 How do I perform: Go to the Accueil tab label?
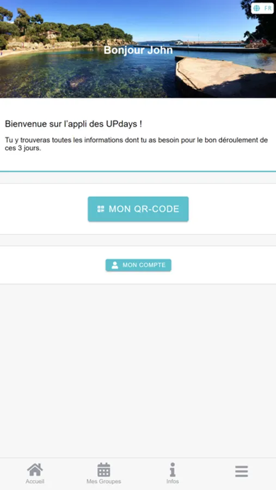tap(35, 481)
